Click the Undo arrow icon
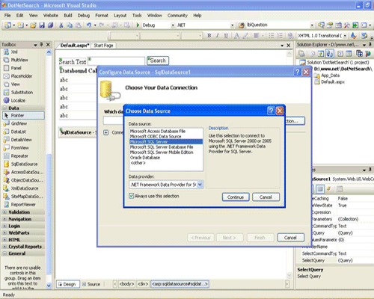This screenshot has height=299, width=374. point(89,25)
